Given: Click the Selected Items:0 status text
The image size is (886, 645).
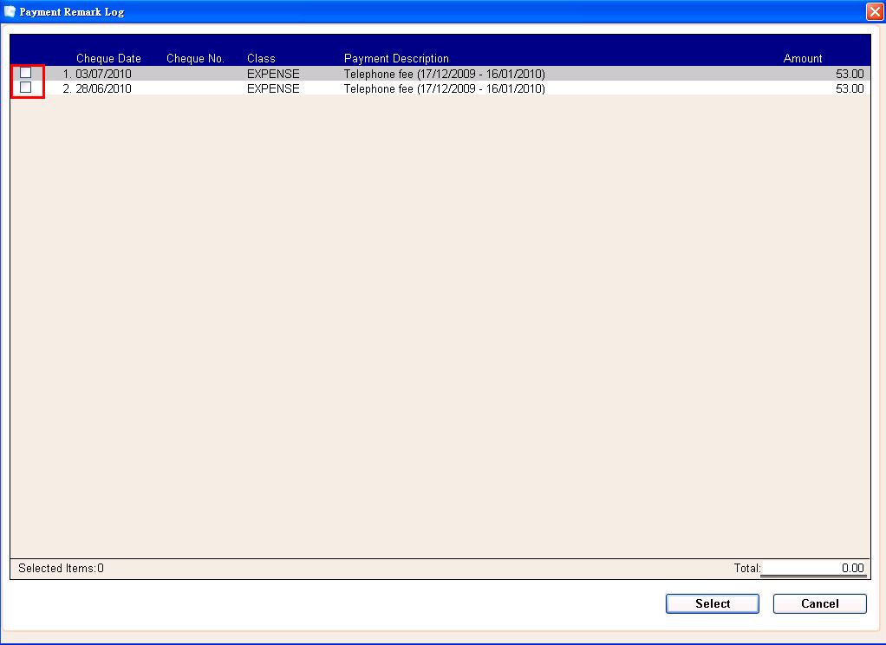Looking at the screenshot, I should 61,568.
